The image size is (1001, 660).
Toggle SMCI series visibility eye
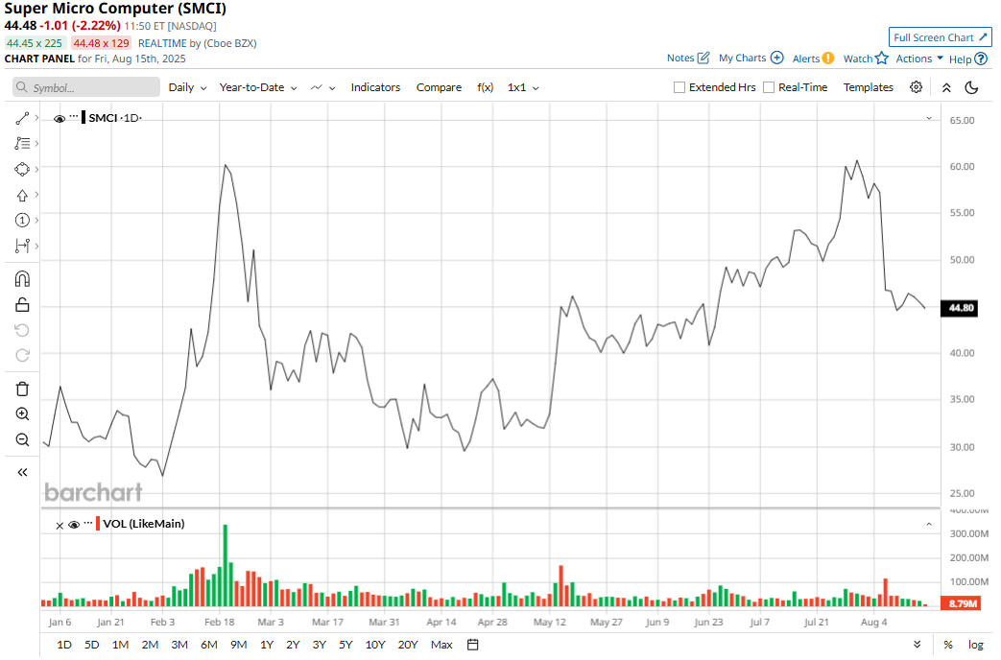coord(60,119)
